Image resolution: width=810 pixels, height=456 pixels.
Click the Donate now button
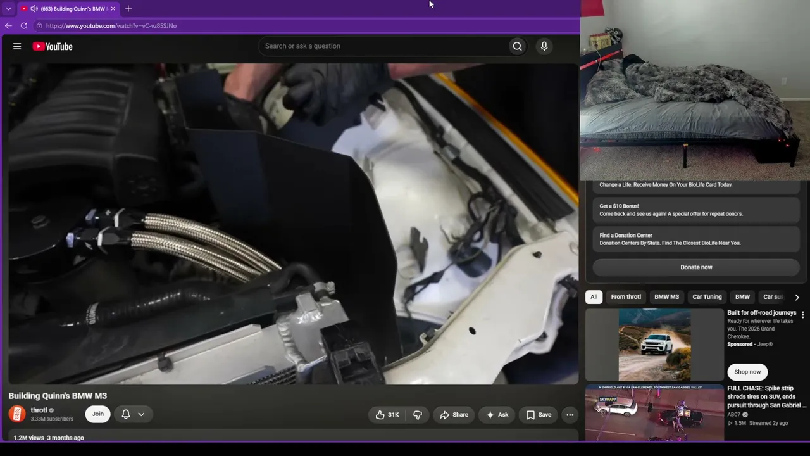click(696, 267)
